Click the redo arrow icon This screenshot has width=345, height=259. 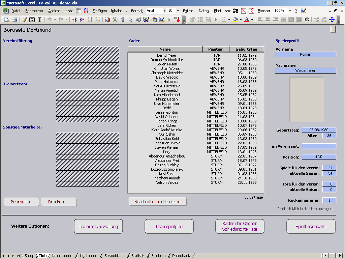pos(61,20)
